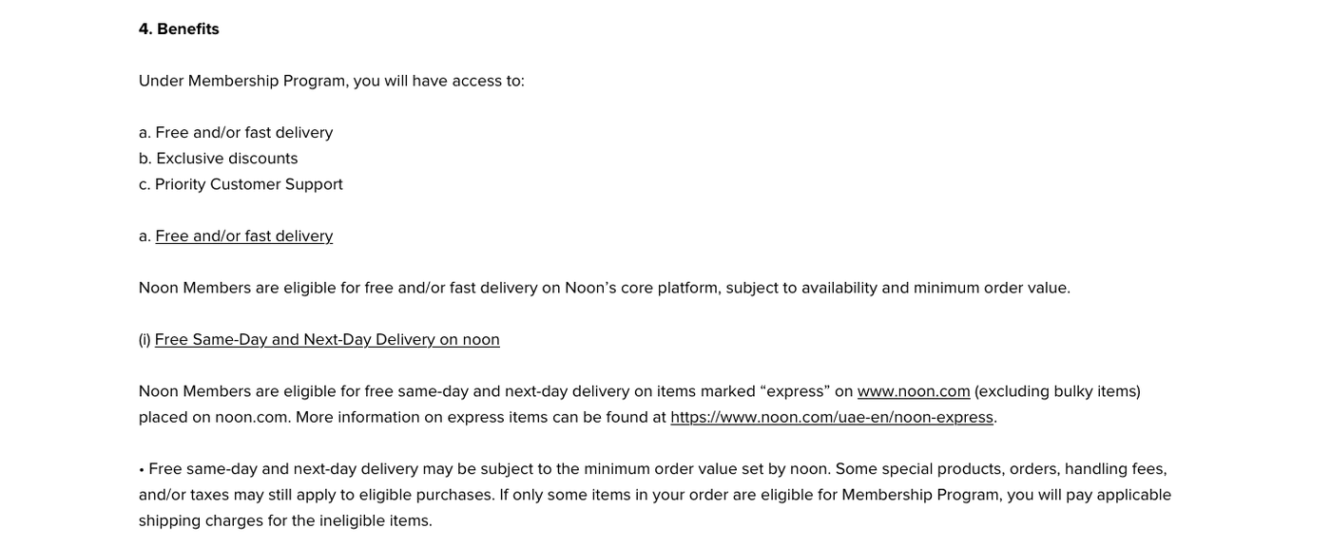
Task: Click the quoted word “express”
Action: (x=795, y=391)
